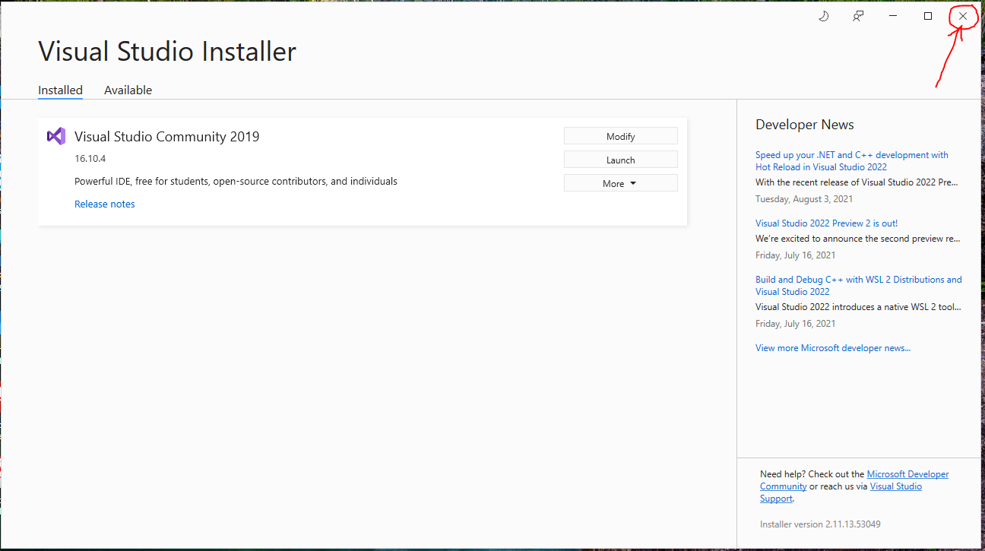Viewport: 985px width, 551px height.
Task: Switch to the Installed tab
Action: (x=60, y=90)
